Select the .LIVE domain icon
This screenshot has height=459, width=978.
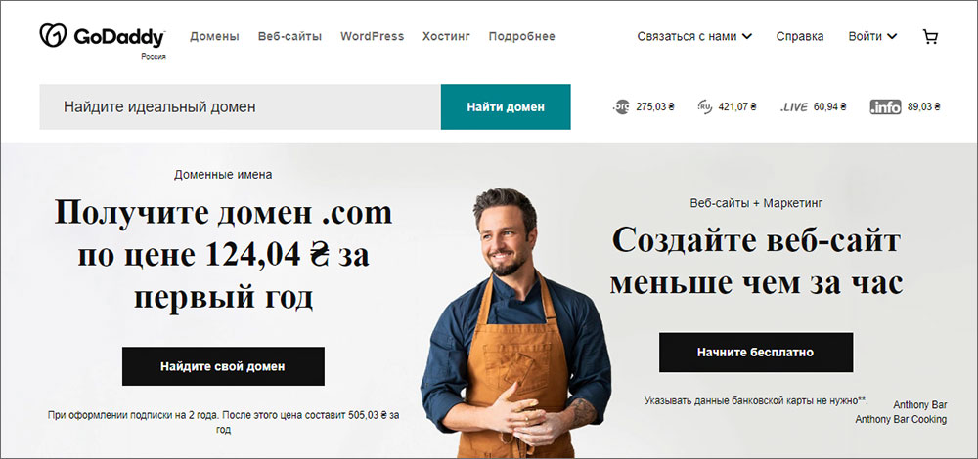(x=794, y=107)
